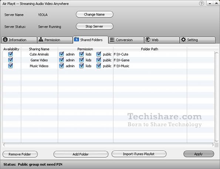Open the Web tab
Image resolution: width=220 pixels, height=169 pixels.
(x=162, y=40)
